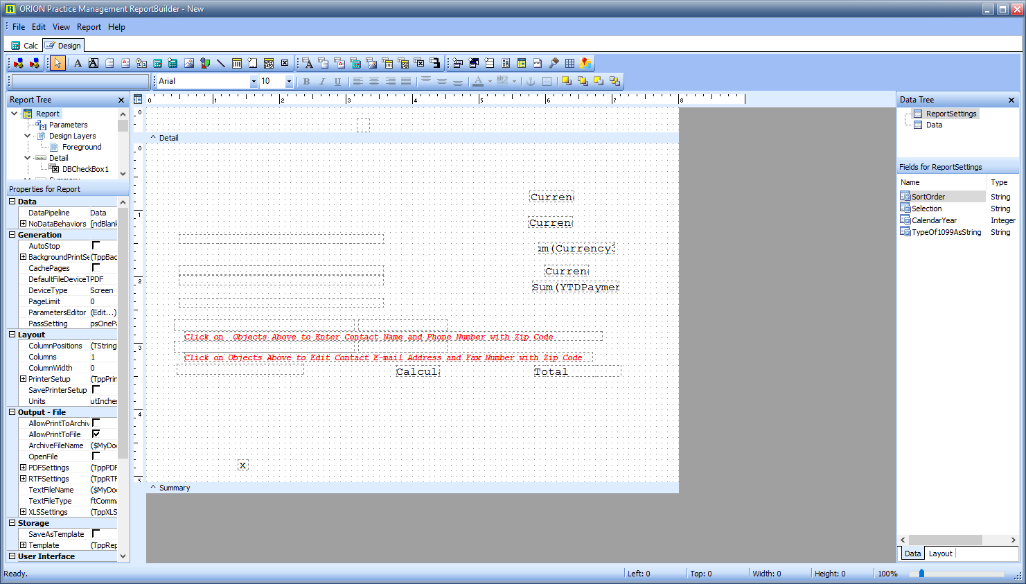
Task: Select the Image component tool
Action: tap(189, 63)
